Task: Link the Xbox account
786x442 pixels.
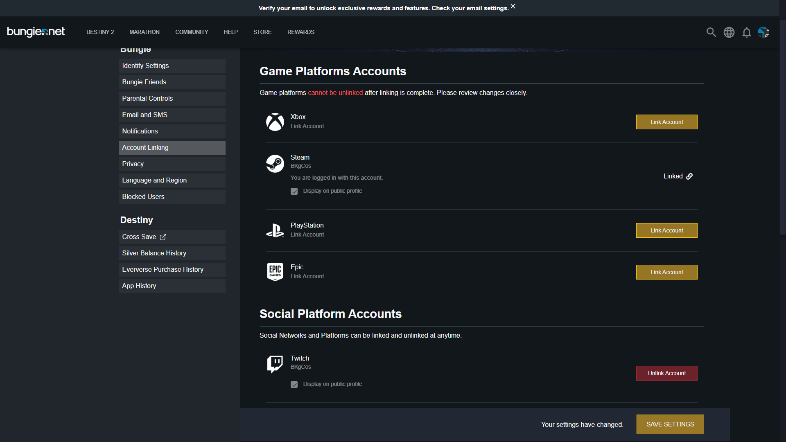Action: pyautogui.click(x=666, y=122)
